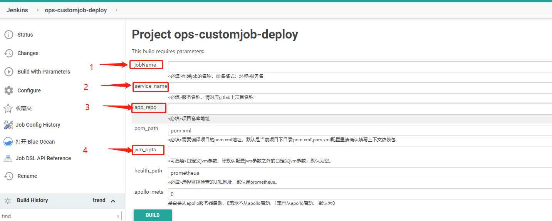
Task: Click the jobName description text
Action: (x=216, y=76)
